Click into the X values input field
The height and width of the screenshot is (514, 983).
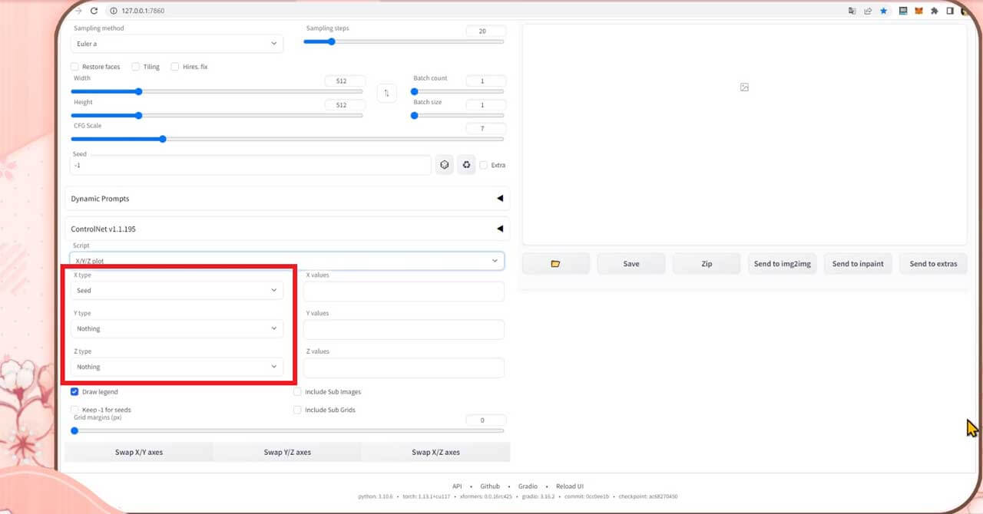click(403, 292)
